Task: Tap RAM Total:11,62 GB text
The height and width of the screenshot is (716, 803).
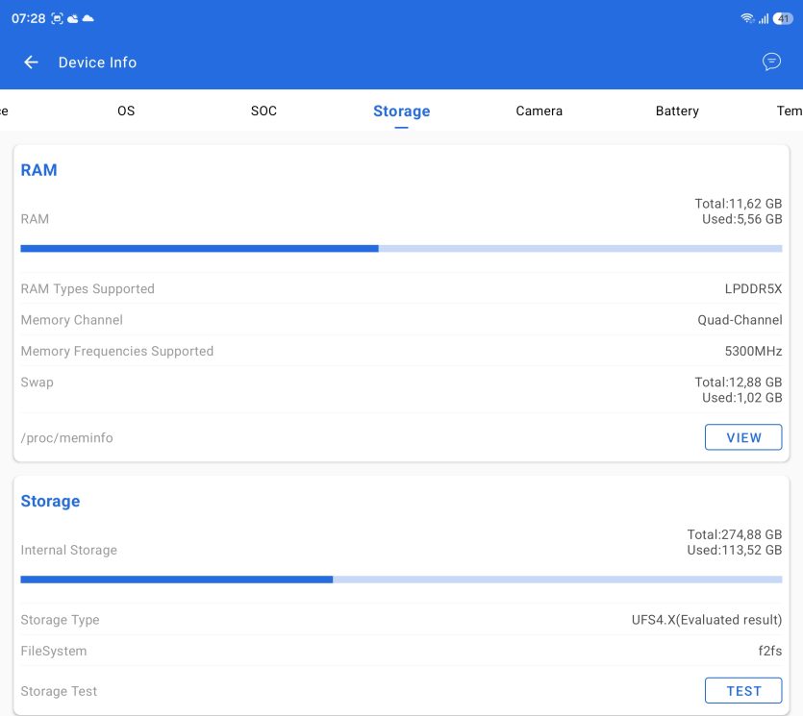Action: point(738,204)
